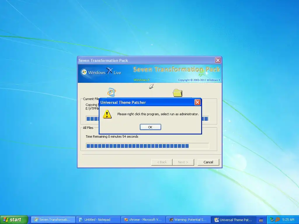Switch to Warning: Potential S... taskbar button

(188, 220)
